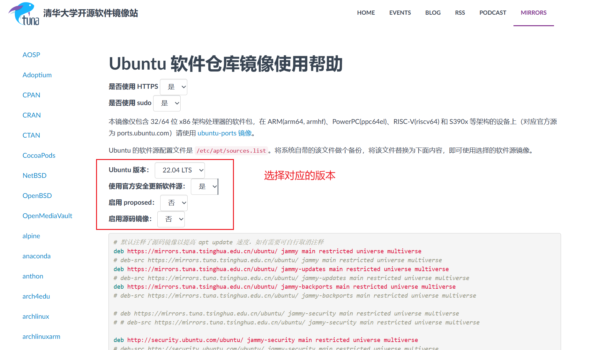
Task: Open archlinuxarm help page link
Action: [x=41, y=337]
